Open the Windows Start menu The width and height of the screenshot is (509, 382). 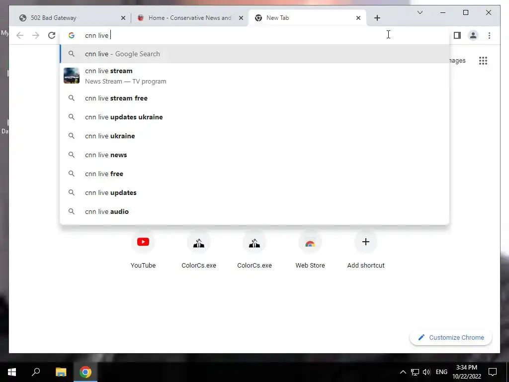(x=12, y=372)
